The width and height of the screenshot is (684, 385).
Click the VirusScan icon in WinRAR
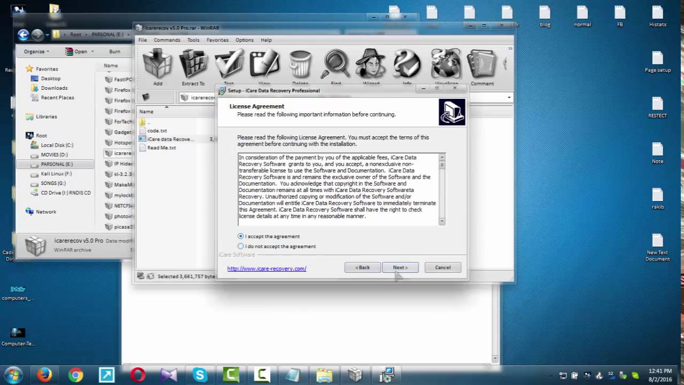click(446, 67)
